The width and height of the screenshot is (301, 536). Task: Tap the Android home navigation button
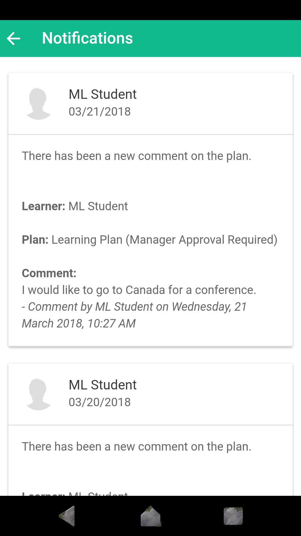pos(151,516)
